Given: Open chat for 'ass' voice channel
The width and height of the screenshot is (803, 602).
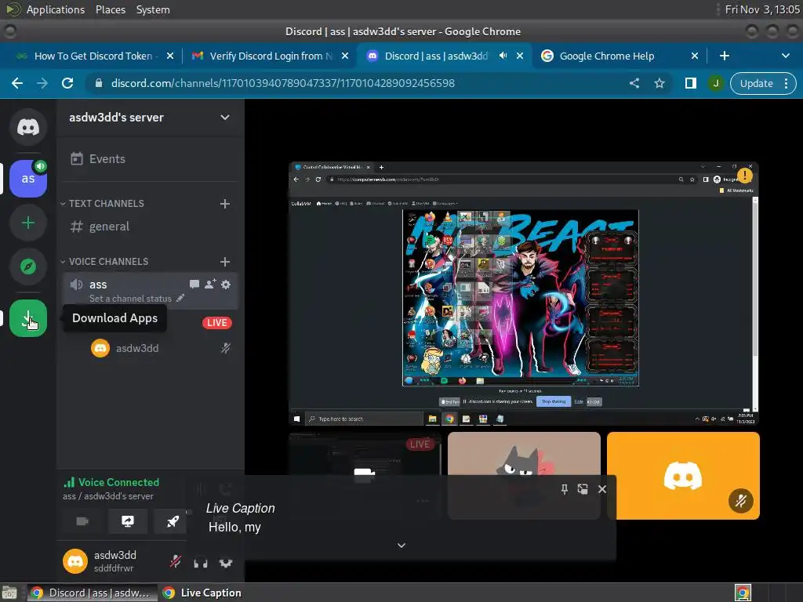Looking at the screenshot, I should click(194, 284).
